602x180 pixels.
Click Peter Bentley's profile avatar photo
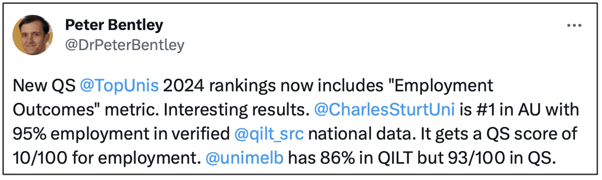click(33, 35)
